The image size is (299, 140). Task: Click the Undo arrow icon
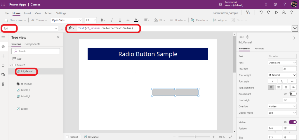point(261,13)
